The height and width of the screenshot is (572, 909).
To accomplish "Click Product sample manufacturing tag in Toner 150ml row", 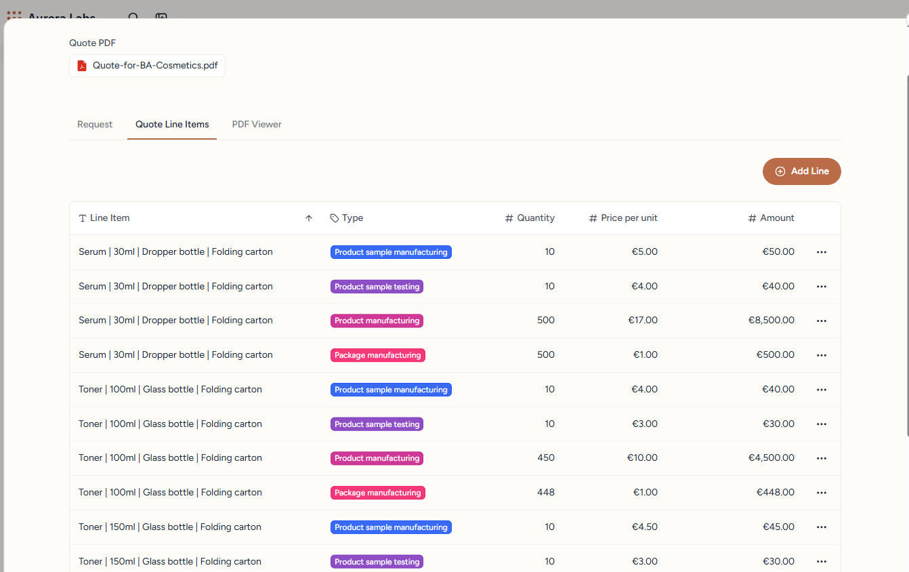I will [x=391, y=527].
